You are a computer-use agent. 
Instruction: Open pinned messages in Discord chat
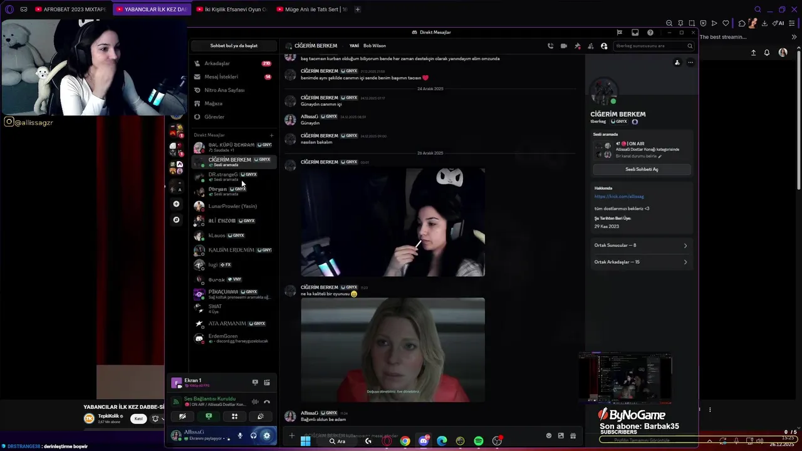[x=577, y=46]
